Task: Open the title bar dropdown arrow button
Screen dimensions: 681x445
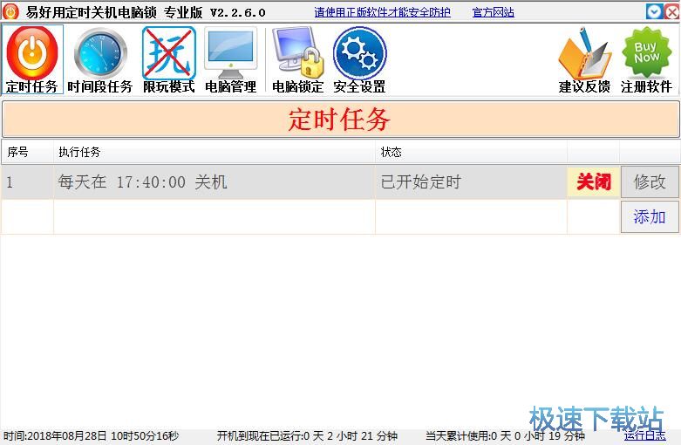Action: click(654, 11)
